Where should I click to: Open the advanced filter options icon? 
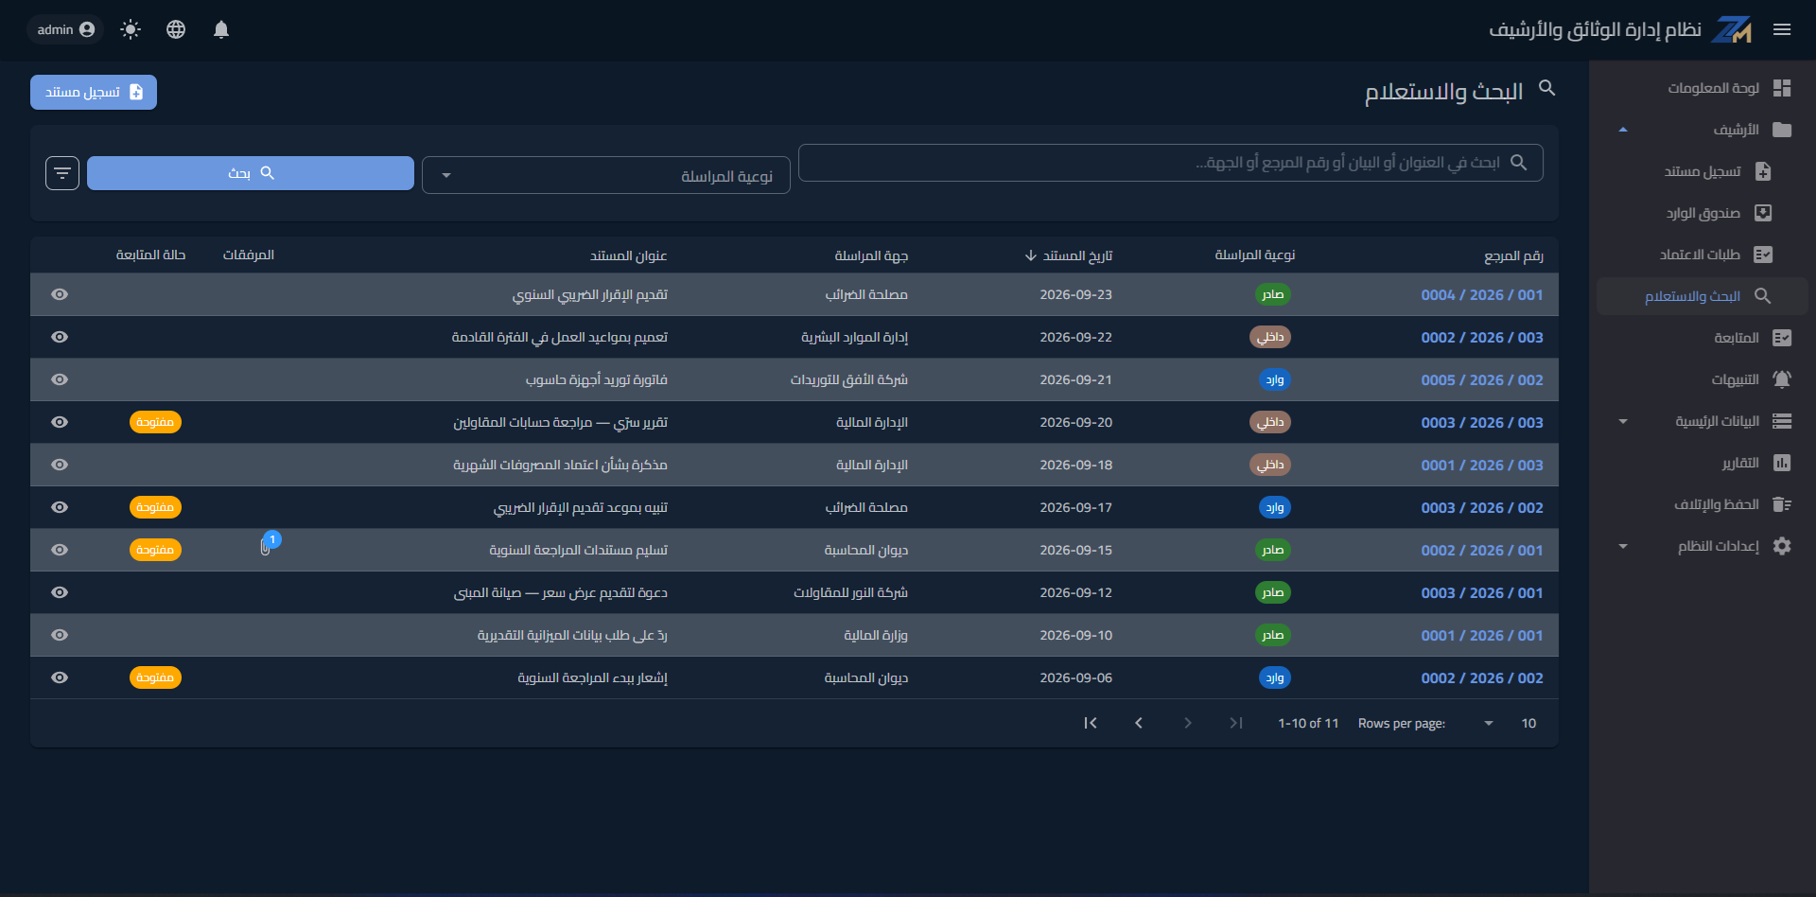click(62, 173)
